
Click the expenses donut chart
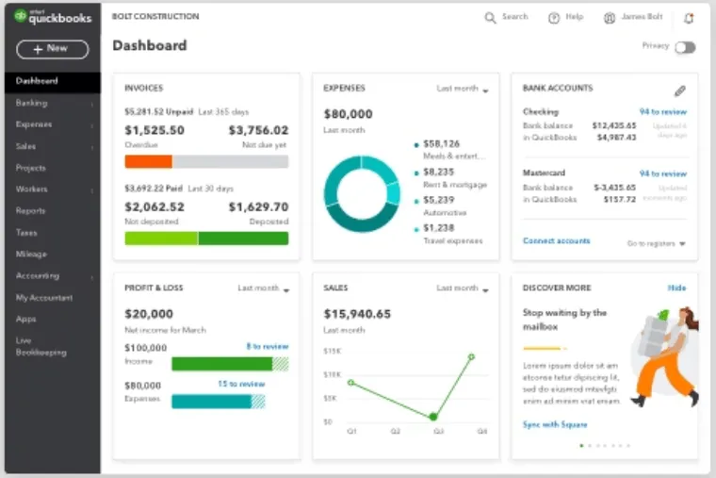[x=362, y=194]
